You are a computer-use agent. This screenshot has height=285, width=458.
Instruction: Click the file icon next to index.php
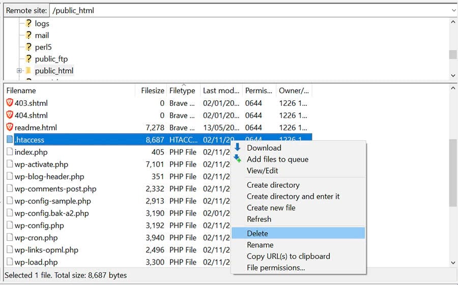click(10, 152)
